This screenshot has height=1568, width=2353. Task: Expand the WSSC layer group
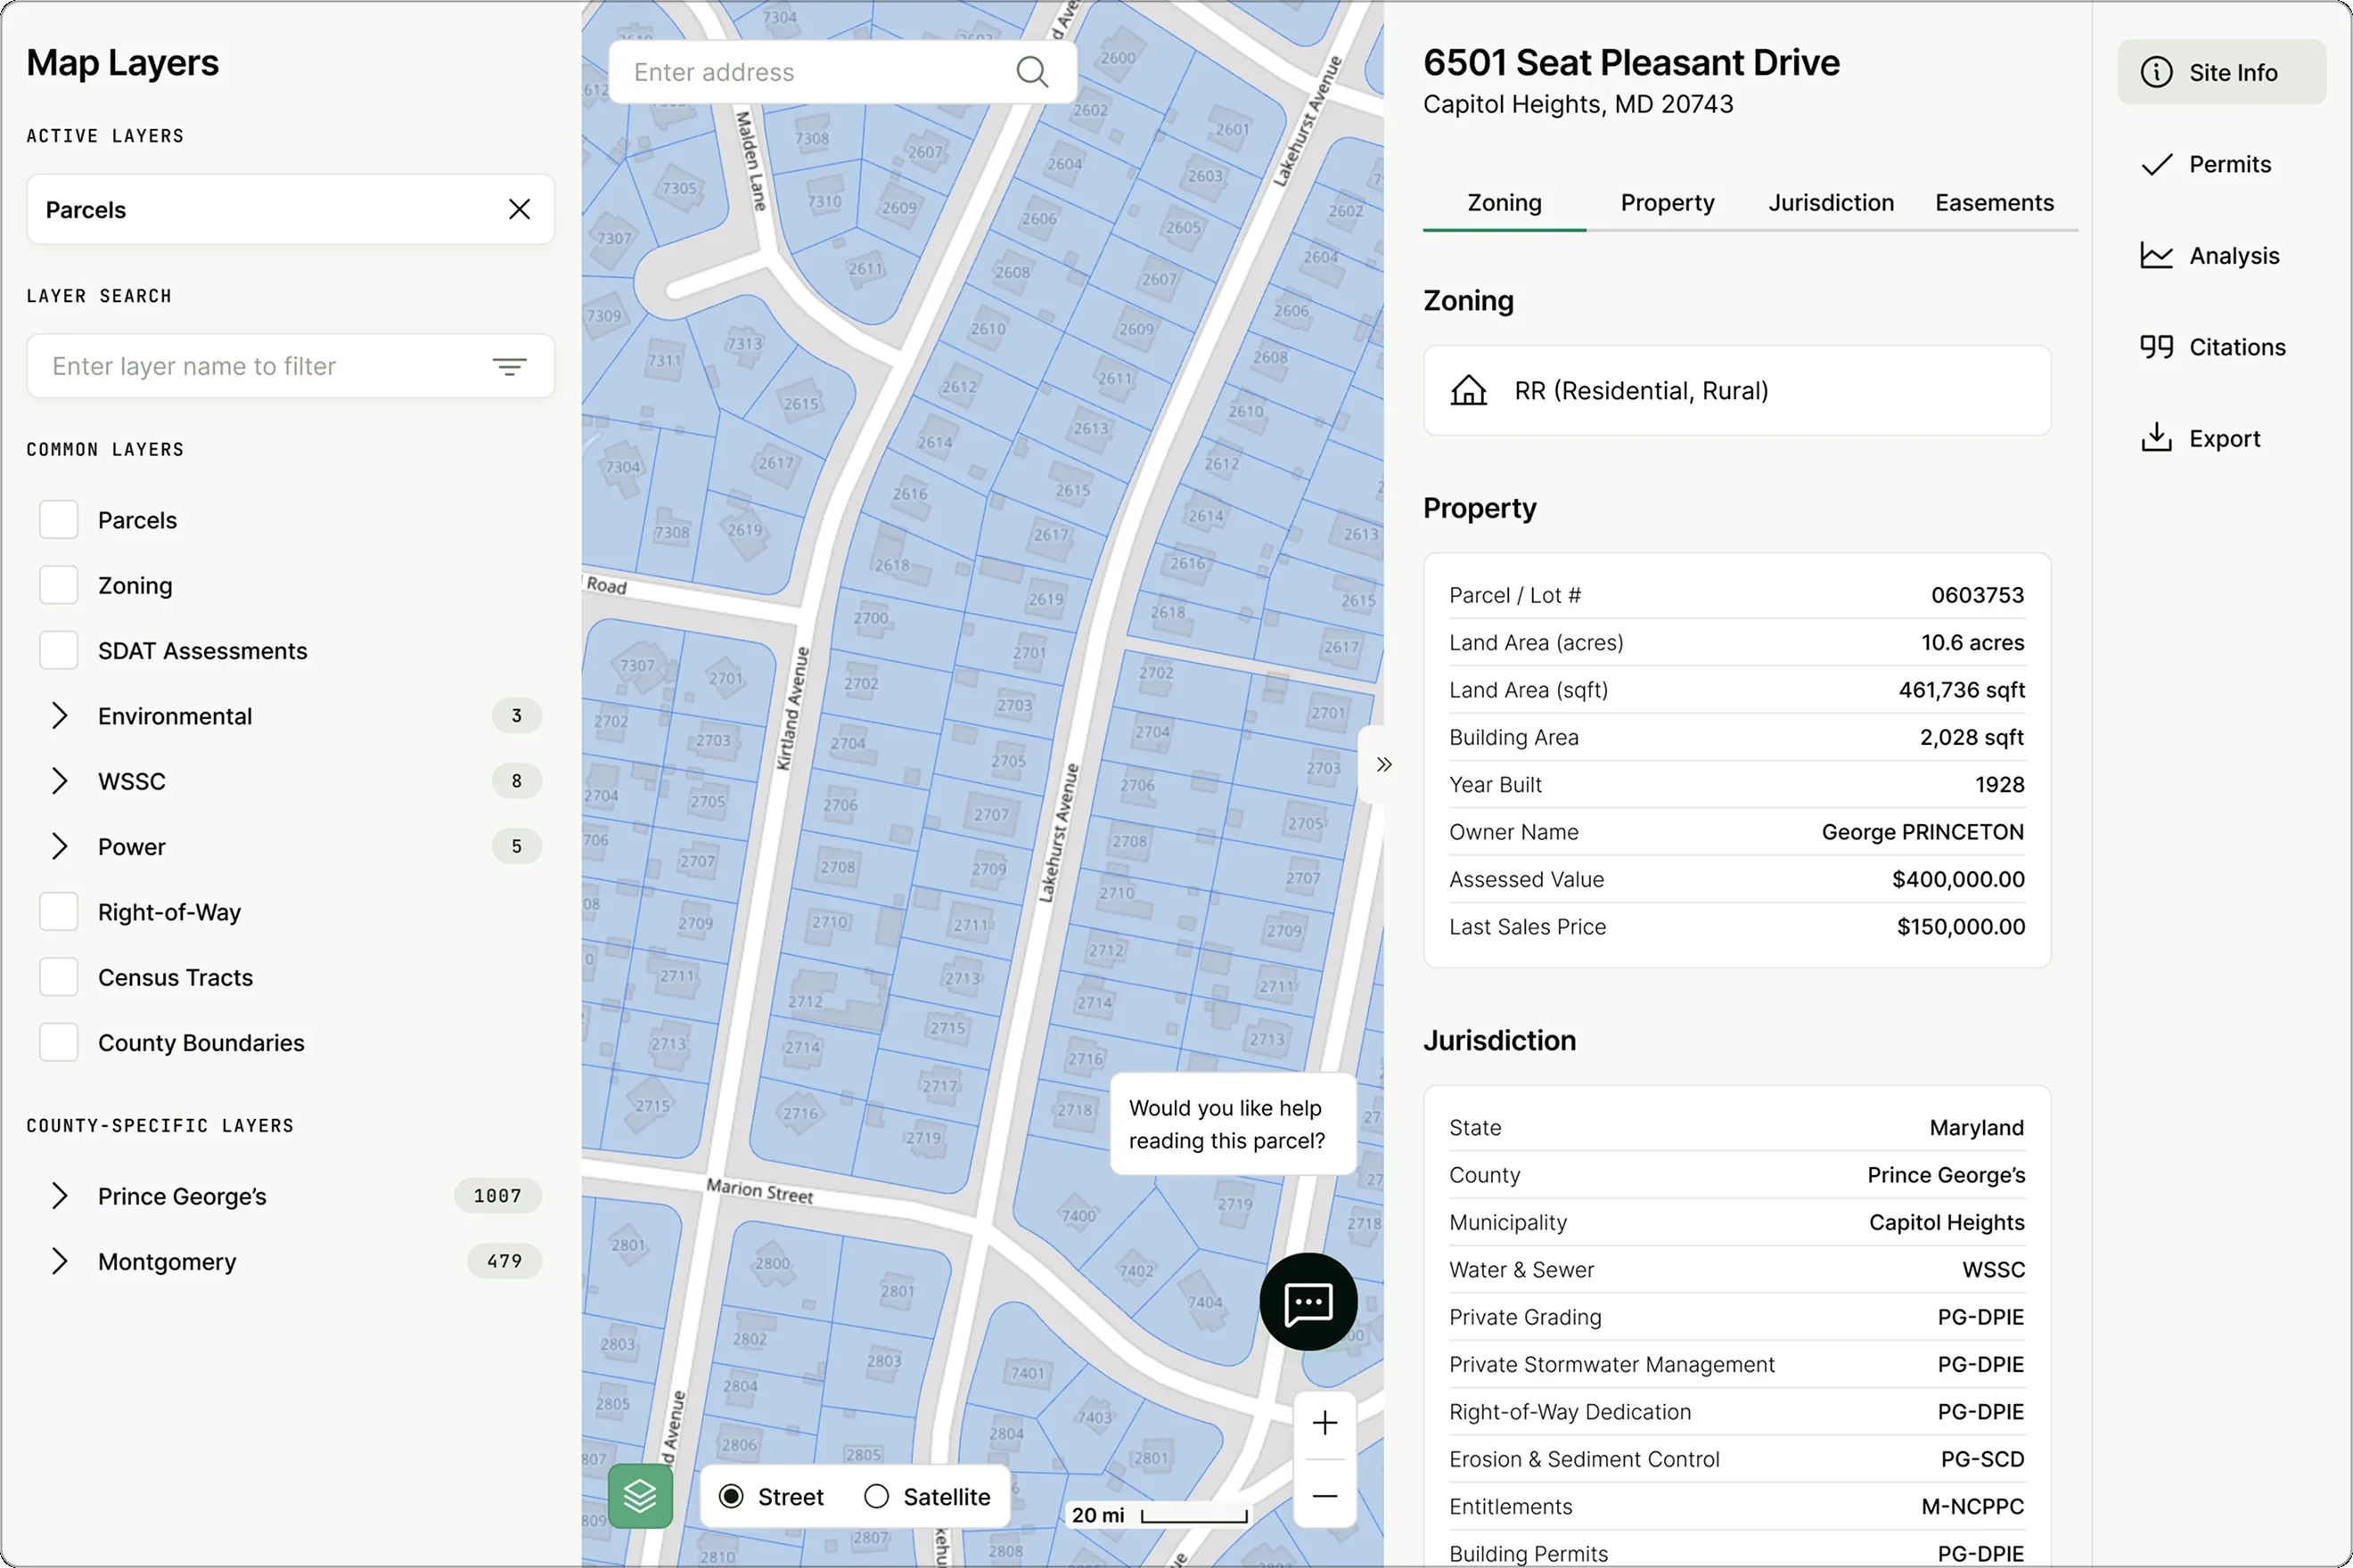(59, 781)
